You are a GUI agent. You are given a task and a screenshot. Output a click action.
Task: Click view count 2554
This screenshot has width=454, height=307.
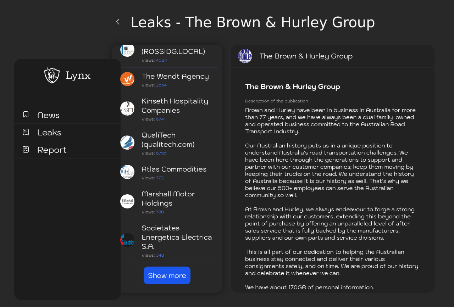tap(161, 85)
